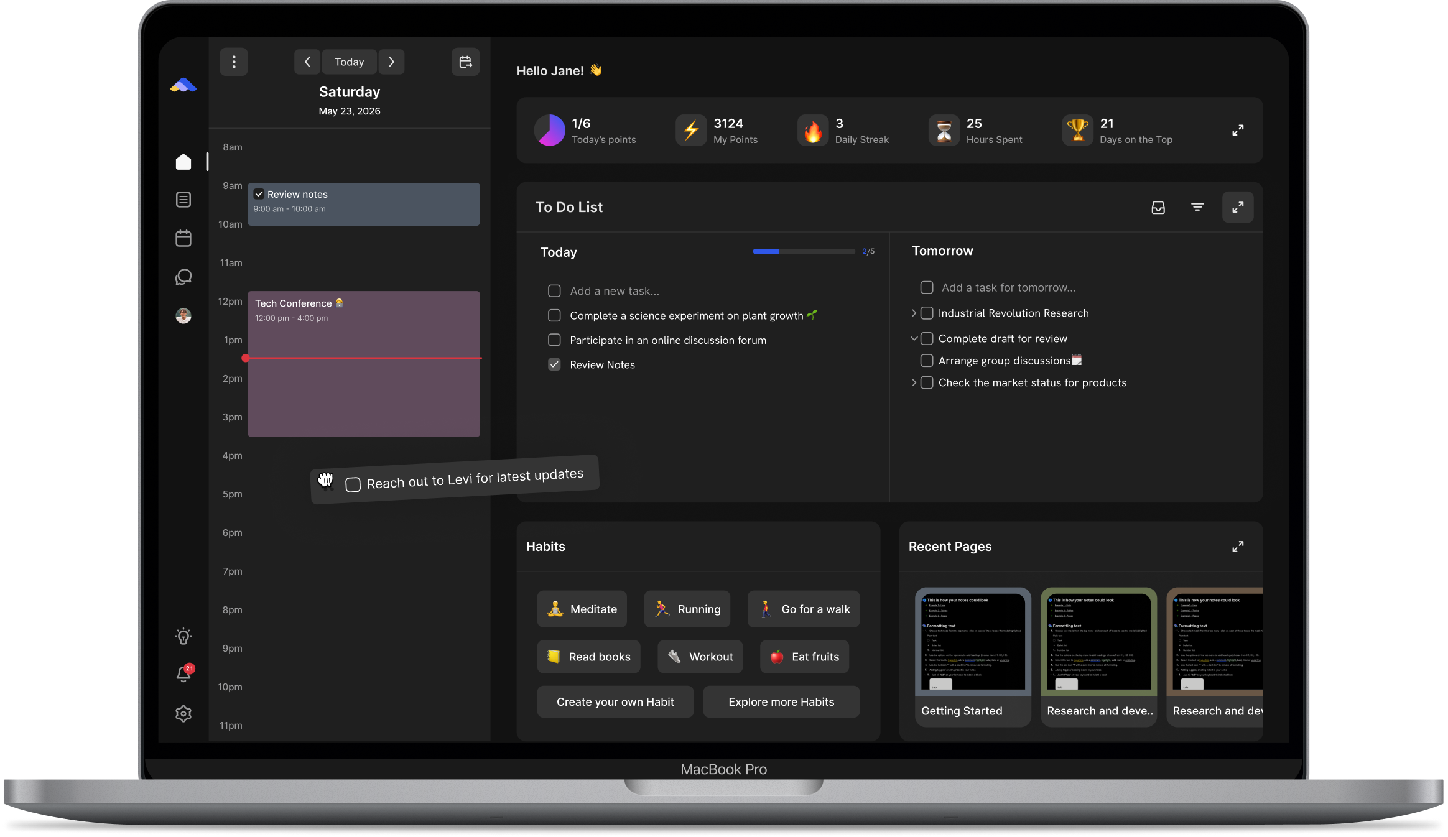
Task: Click the Explore more Habits button
Action: (x=781, y=701)
